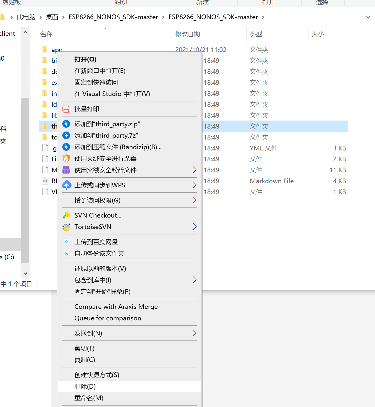Click the 火绒安全粉碎文件 shredder icon

point(66,170)
